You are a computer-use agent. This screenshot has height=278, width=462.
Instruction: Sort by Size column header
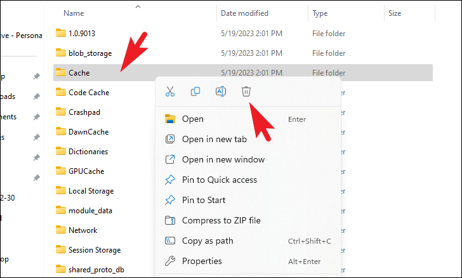[394, 13]
